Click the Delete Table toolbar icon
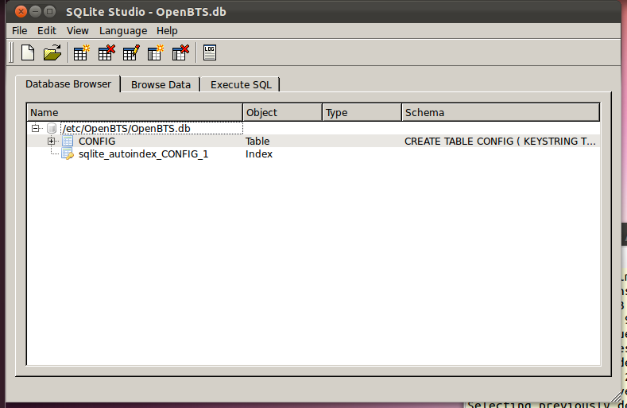The image size is (627, 408). pos(106,53)
